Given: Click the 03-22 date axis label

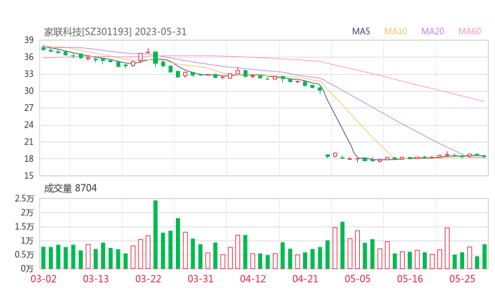Looking at the screenshot, I should [148, 279].
